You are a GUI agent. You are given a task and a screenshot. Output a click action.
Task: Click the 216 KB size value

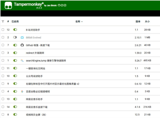pyautogui.click(x=147, y=107)
